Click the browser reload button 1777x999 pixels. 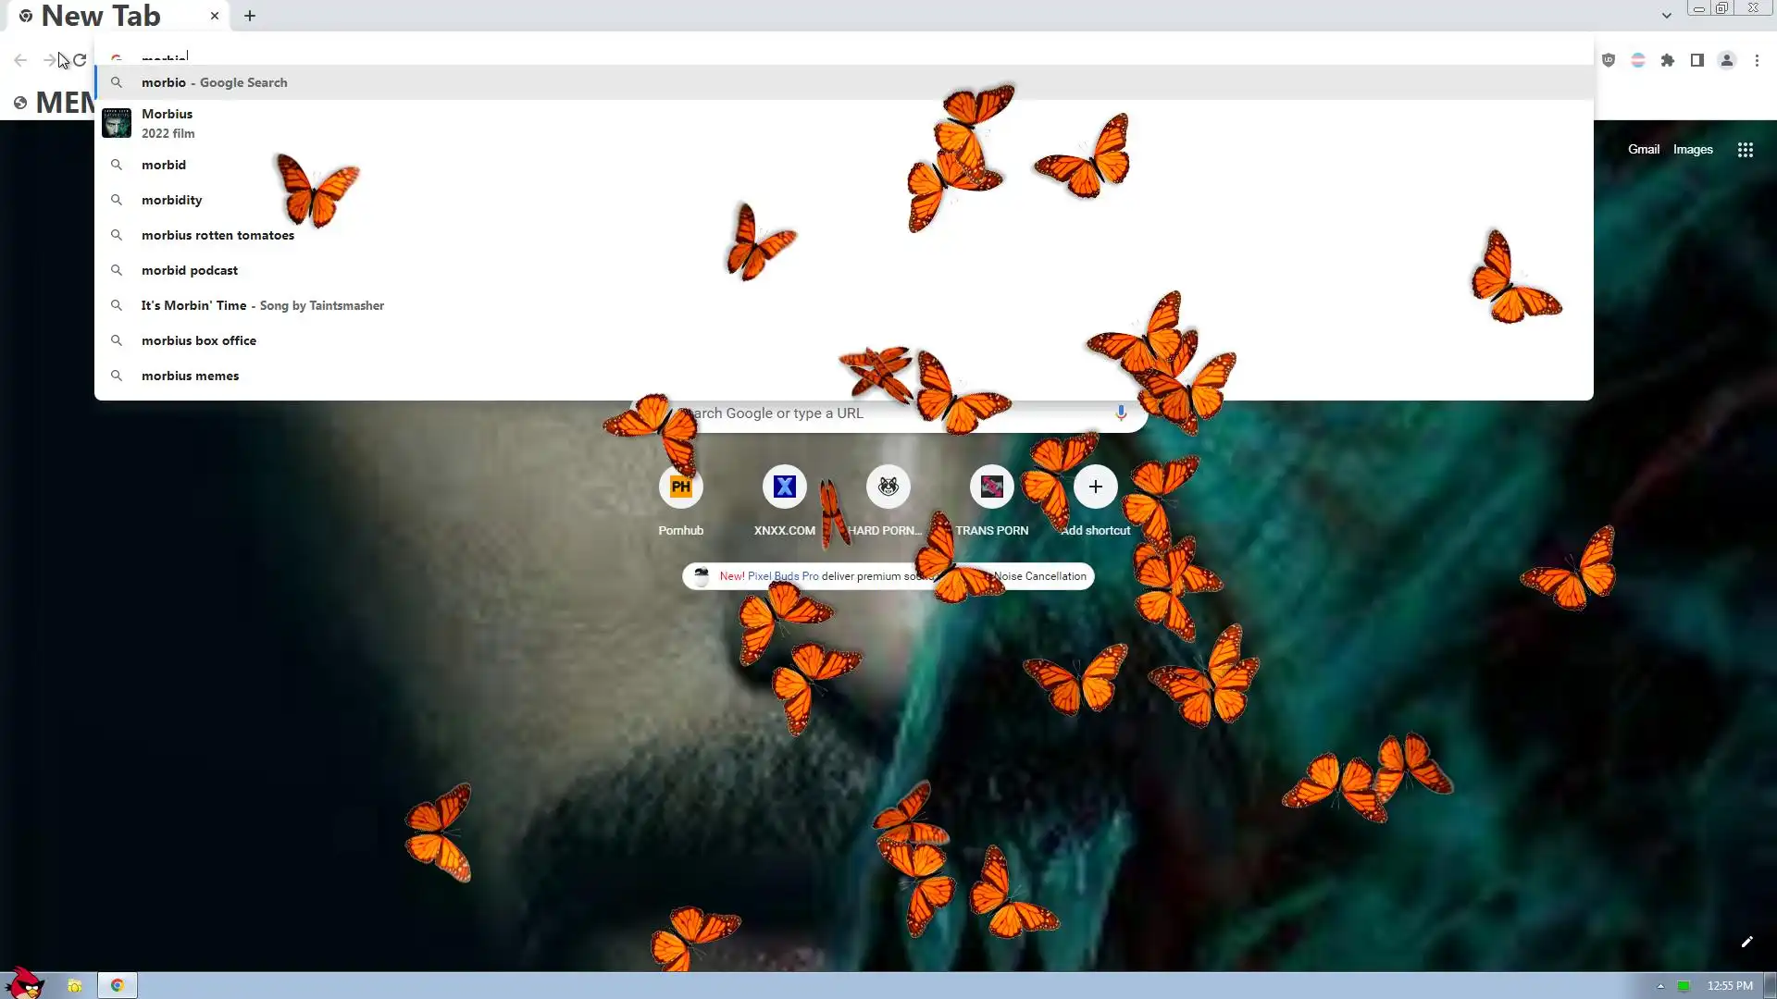[80, 60]
